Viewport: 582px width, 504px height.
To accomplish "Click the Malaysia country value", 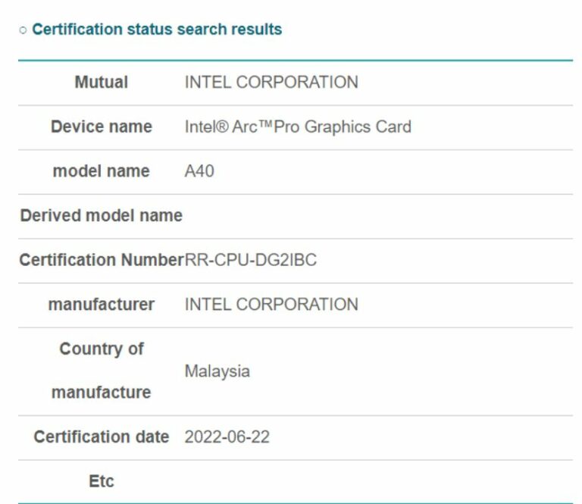I will (217, 371).
